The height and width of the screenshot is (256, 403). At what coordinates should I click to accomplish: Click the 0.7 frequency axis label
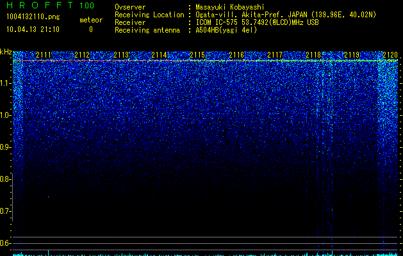click(5, 211)
